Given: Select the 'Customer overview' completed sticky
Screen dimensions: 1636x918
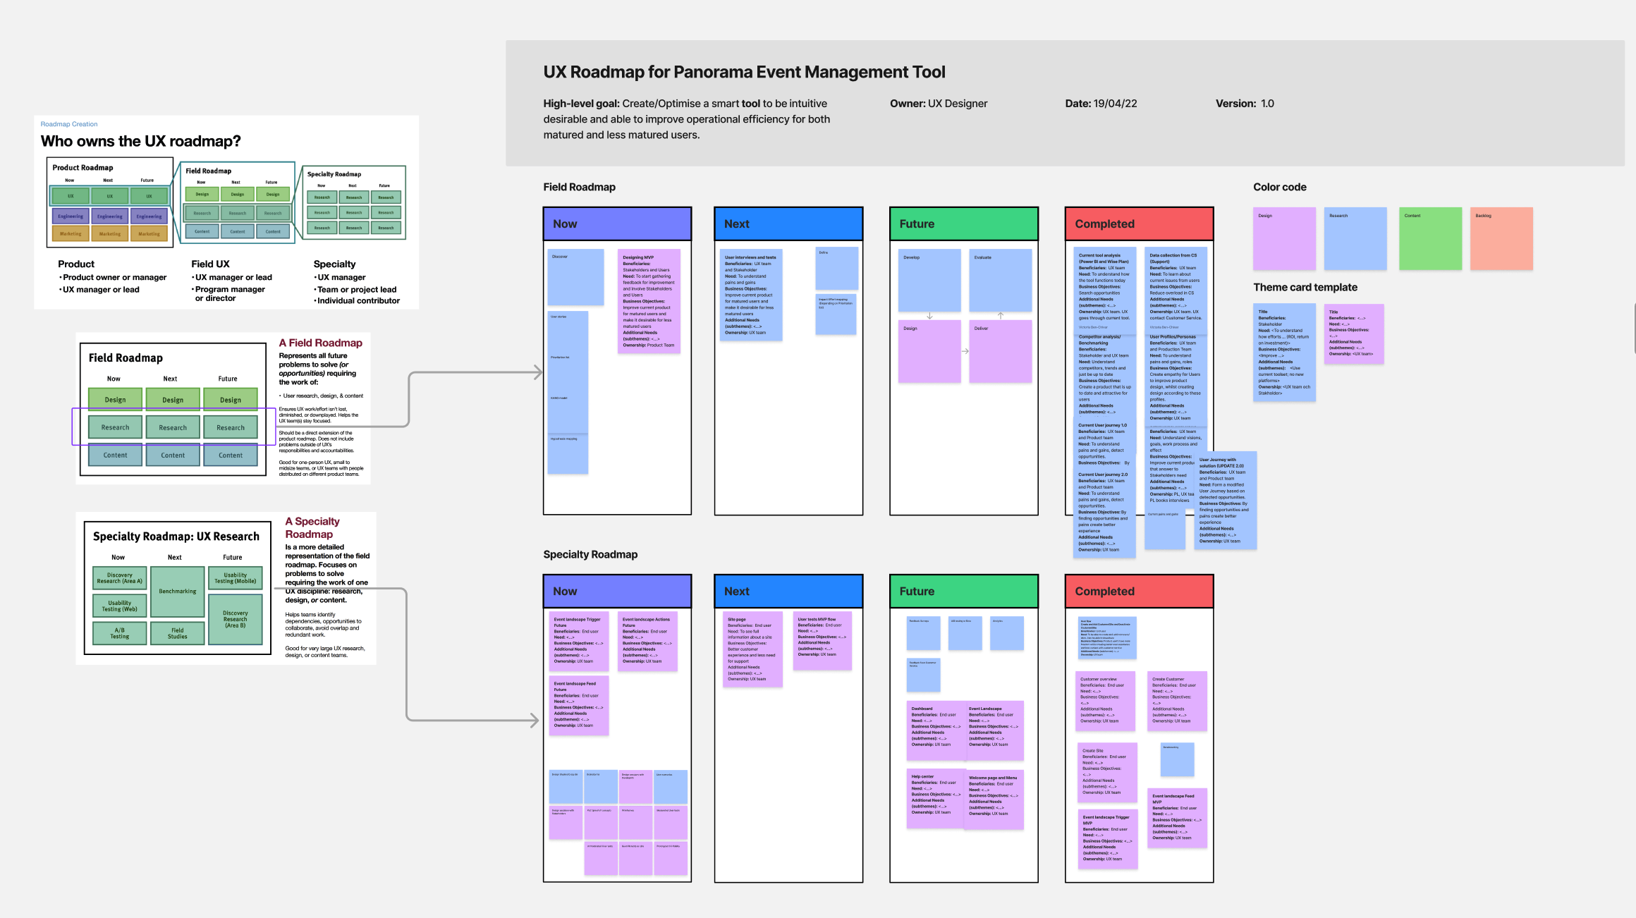Looking at the screenshot, I should pyautogui.click(x=1106, y=701).
